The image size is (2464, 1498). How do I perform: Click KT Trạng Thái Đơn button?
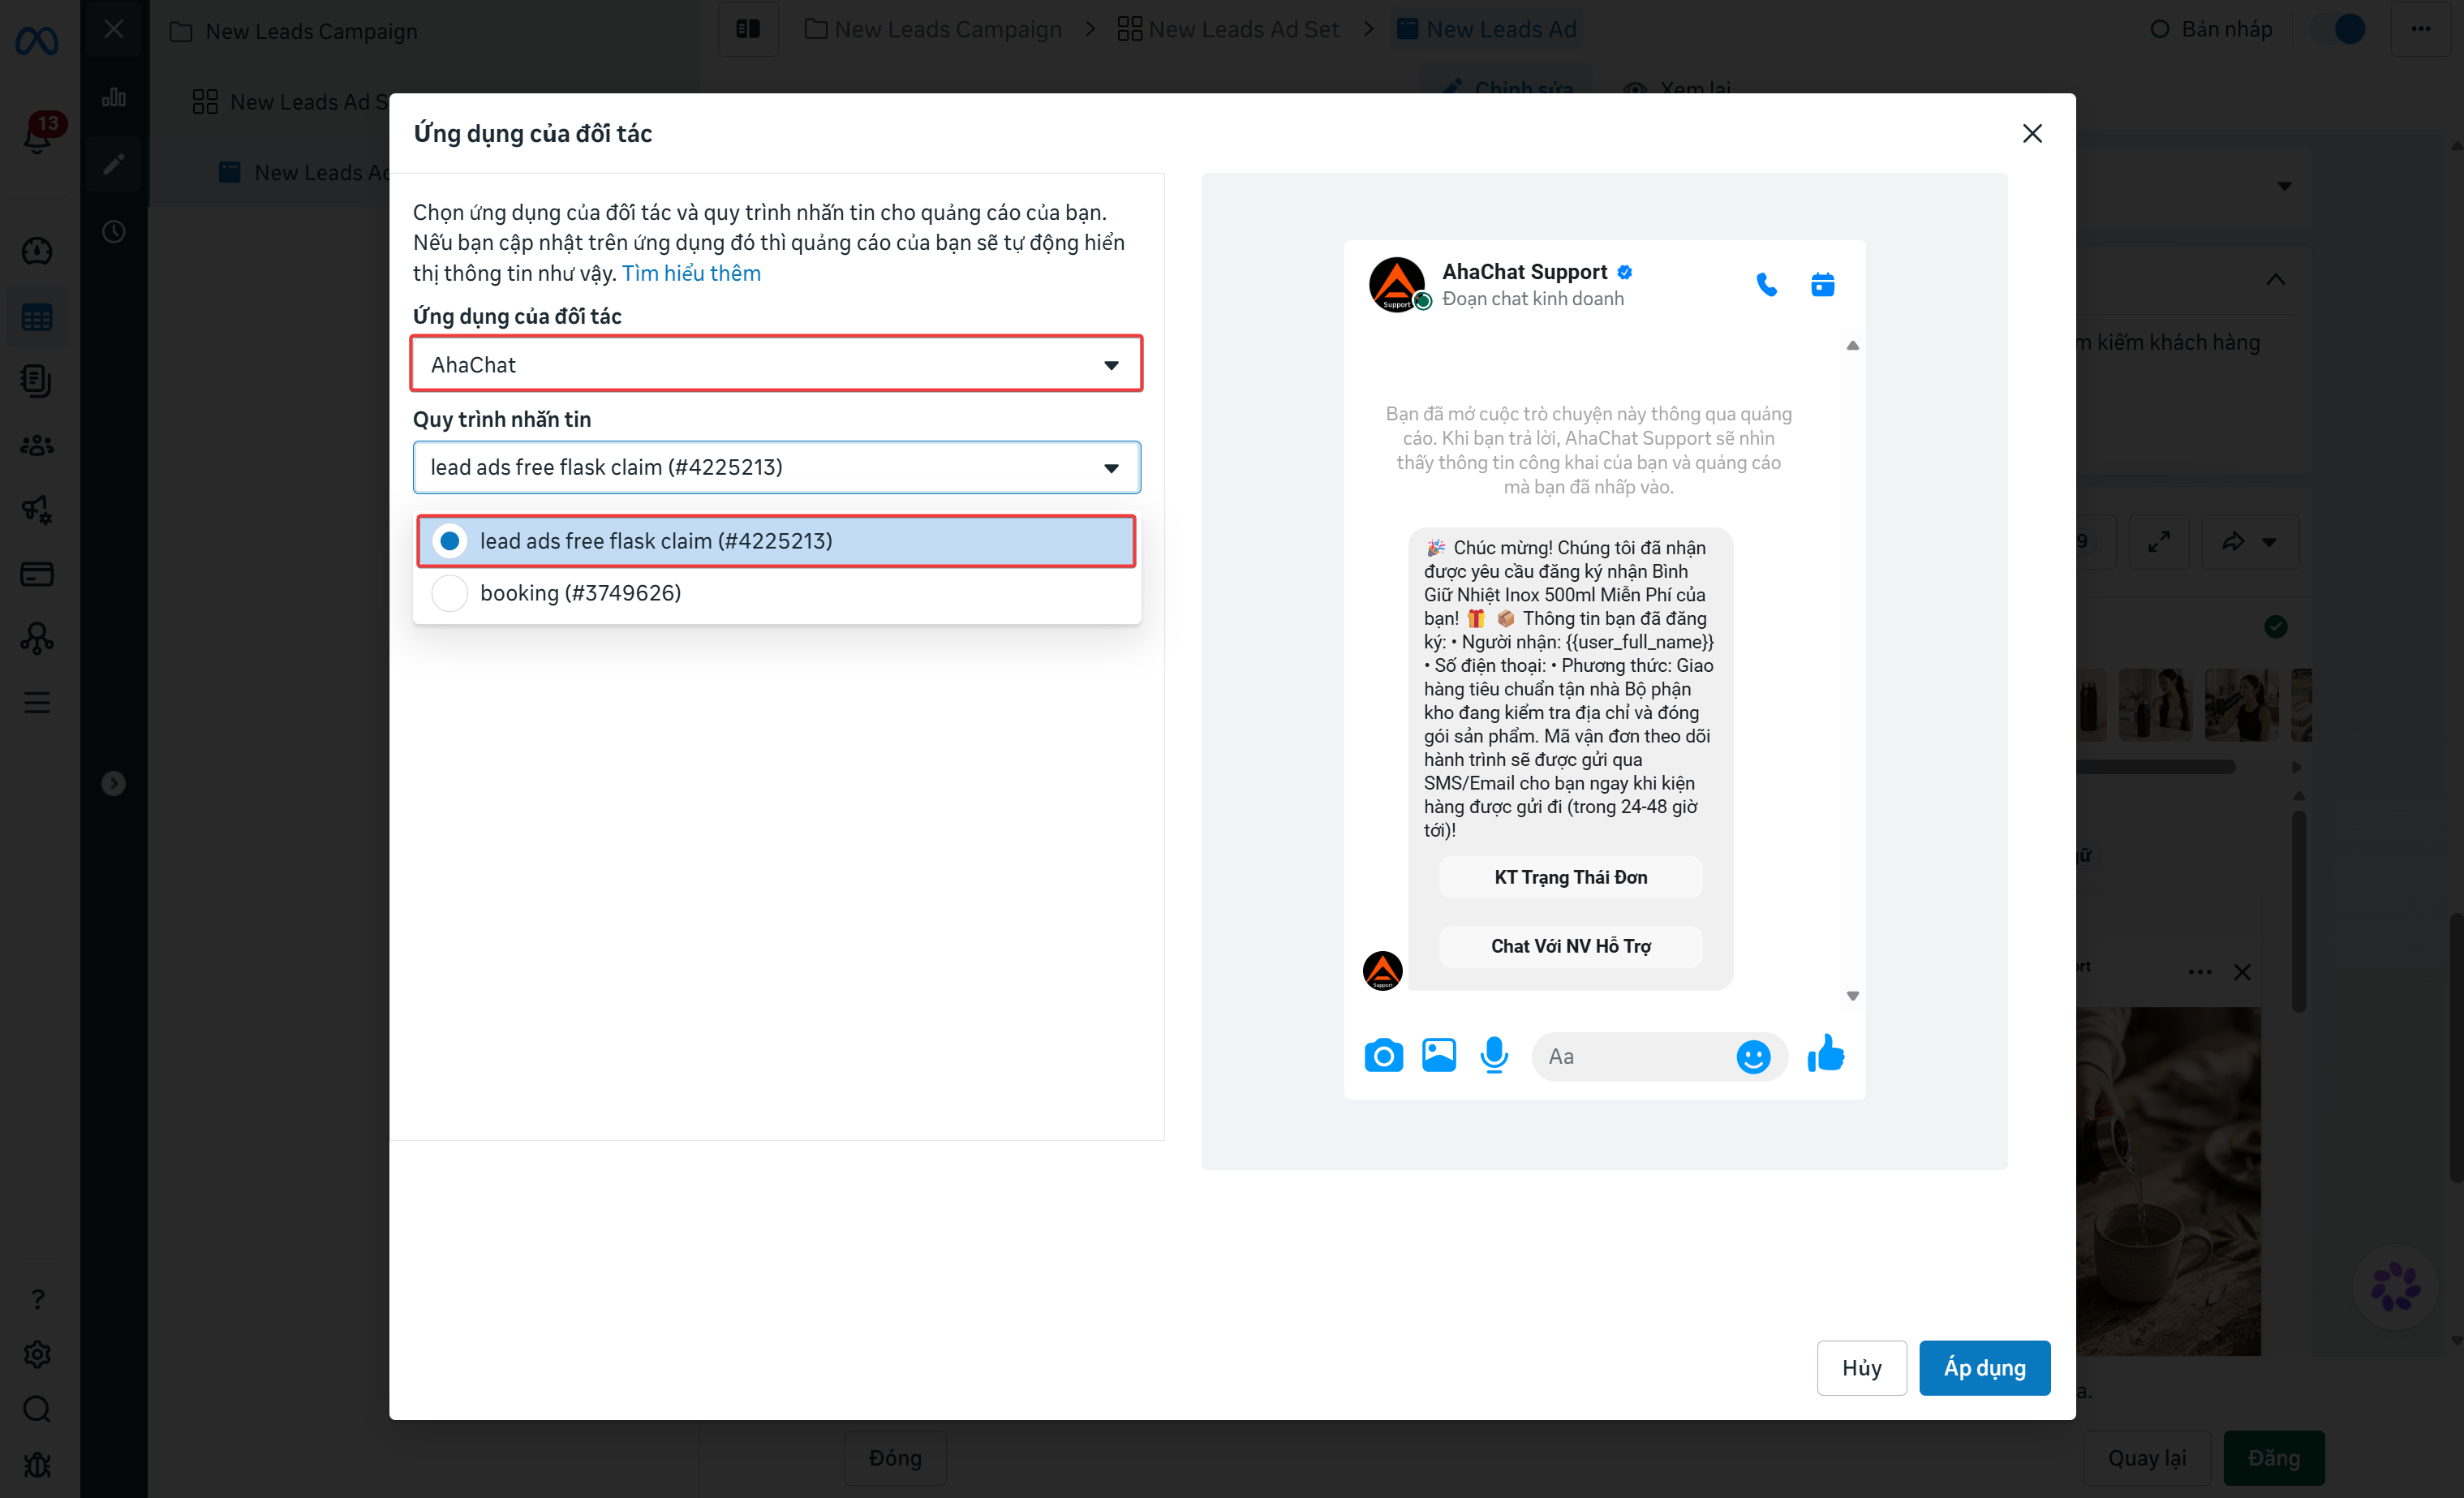1571,877
